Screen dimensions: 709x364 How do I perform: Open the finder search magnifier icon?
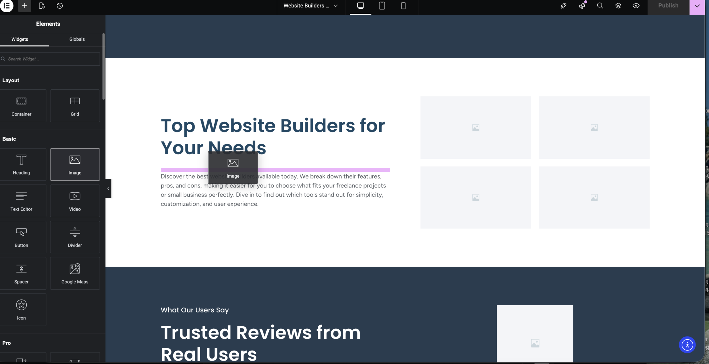pos(600,6)
